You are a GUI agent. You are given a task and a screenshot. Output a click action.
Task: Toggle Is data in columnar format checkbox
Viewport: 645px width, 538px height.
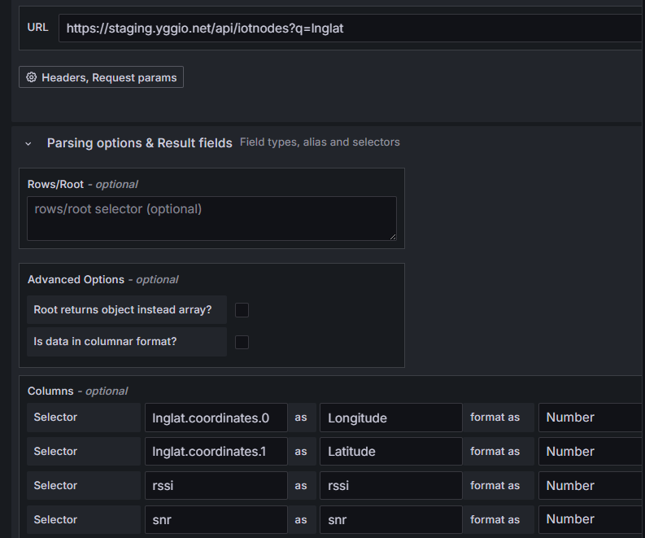click(x=242, y=342)
